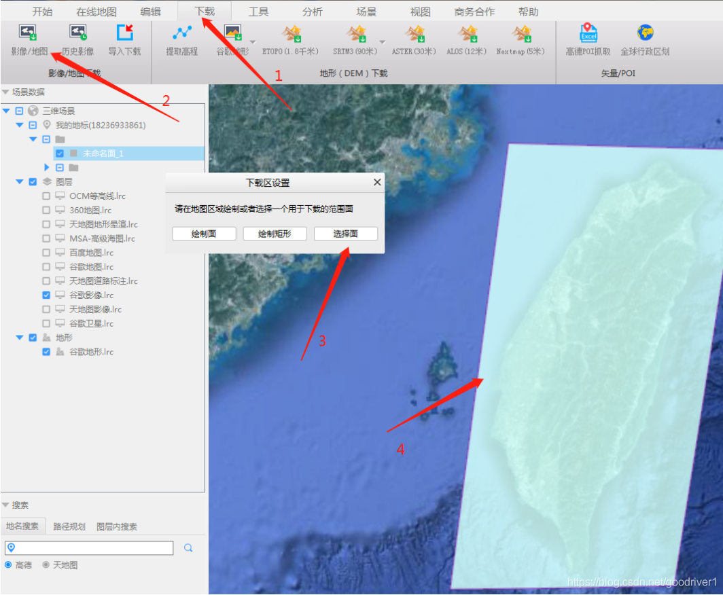The image size is (723, 595).
Task: Enable the 谷歌地图.lrc layer
Action: click(46, 267)
